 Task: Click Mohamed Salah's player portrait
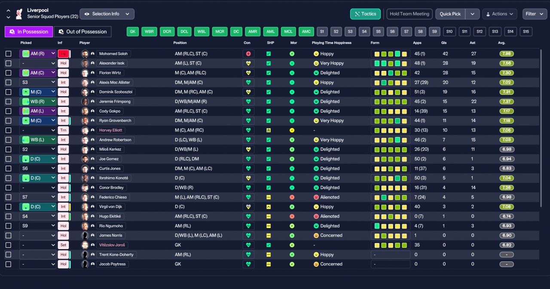coord(85,54)
